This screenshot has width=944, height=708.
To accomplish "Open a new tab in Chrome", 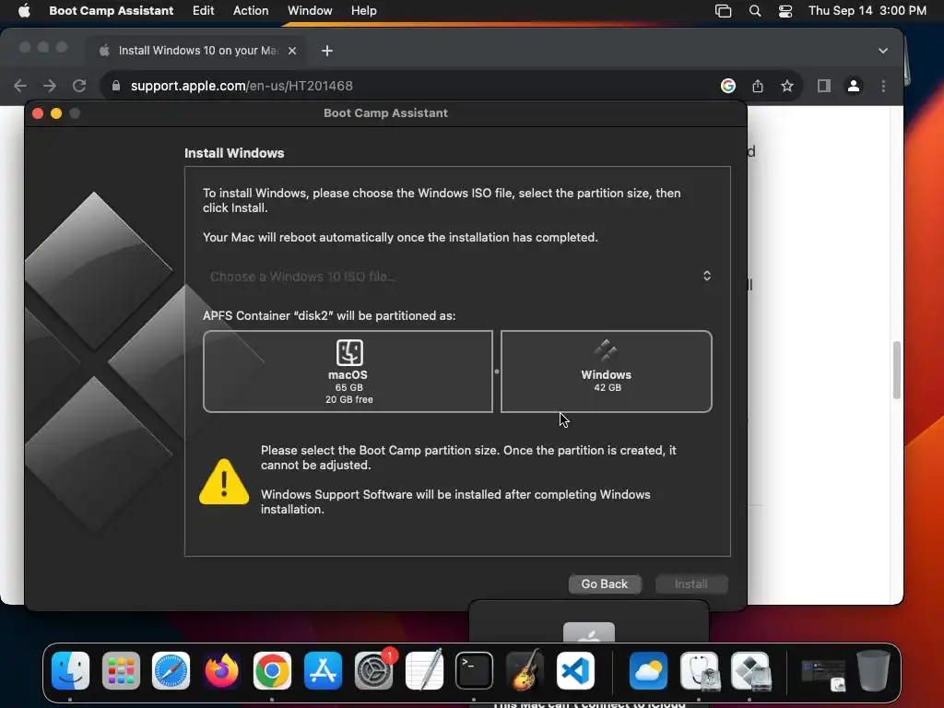I will click(x=327, y=51).
